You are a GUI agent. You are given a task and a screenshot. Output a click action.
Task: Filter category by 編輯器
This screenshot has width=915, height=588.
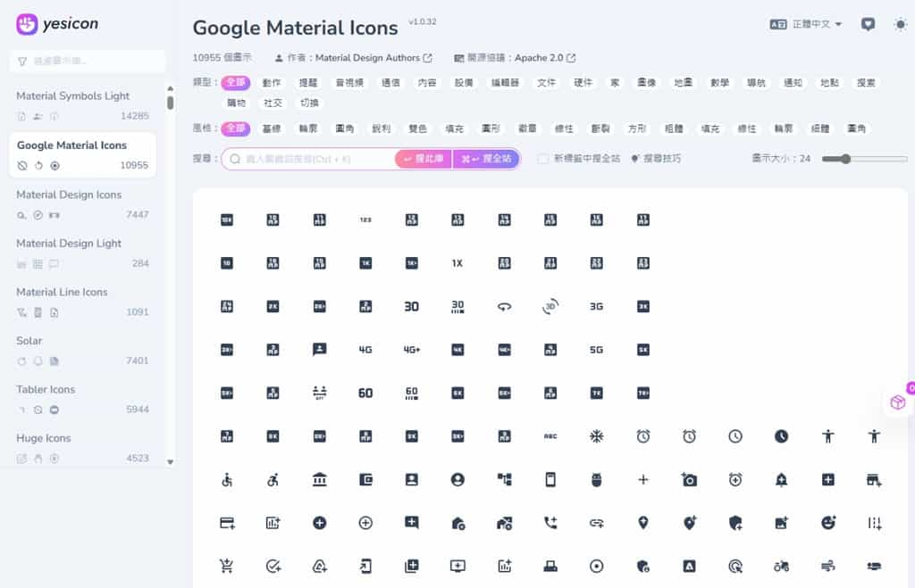[x=505, y=83]
